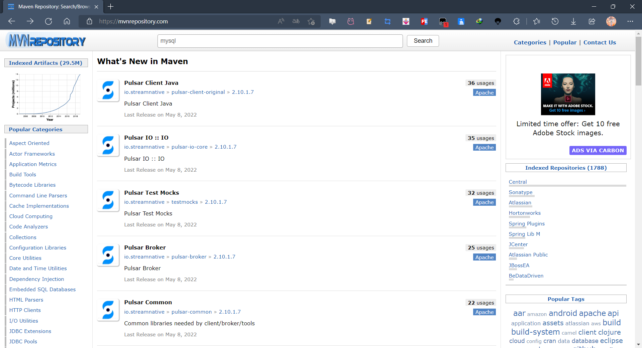Screen dimensions: 642x348
Task: Open the notepad extension icon
Action: coord(369,21)
